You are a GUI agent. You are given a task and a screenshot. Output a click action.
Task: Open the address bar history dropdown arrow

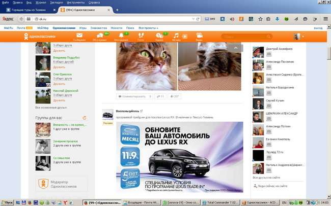coord(193,19)
